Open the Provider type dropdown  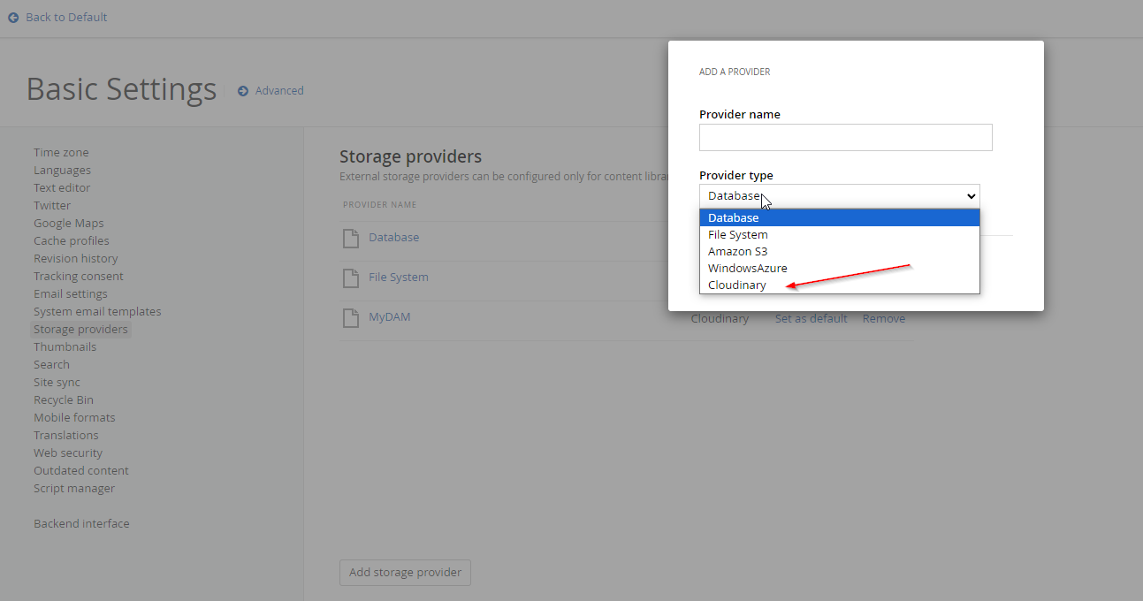tap(840, 196)
